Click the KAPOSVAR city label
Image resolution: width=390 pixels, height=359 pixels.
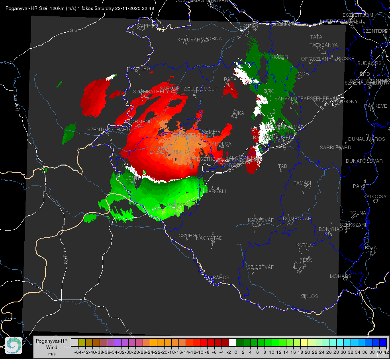click(x=261, y=220)
